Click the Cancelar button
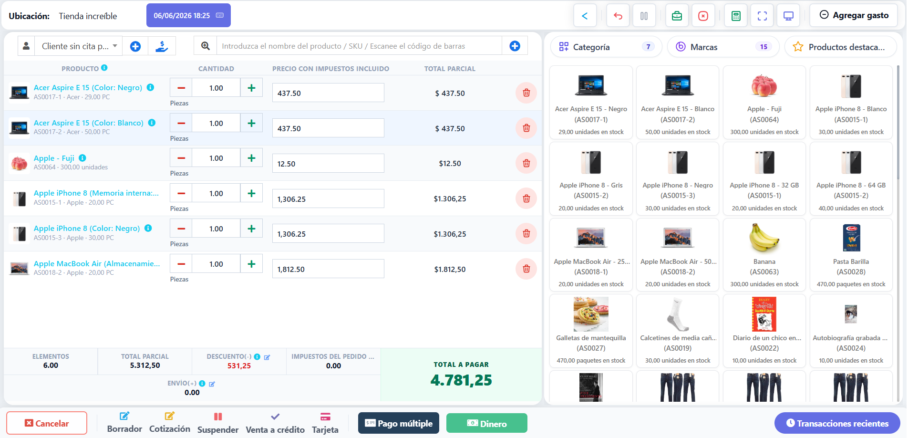 click(47, 423)
